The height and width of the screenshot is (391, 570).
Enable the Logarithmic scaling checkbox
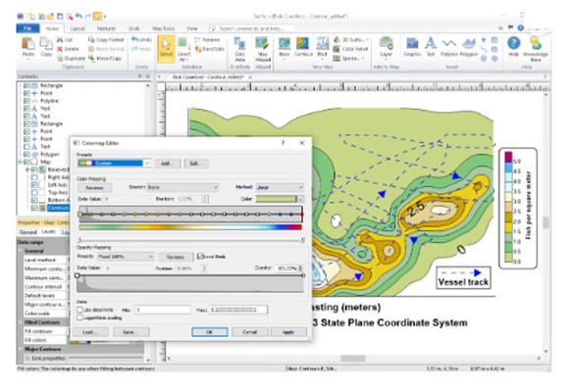(80, 318)
